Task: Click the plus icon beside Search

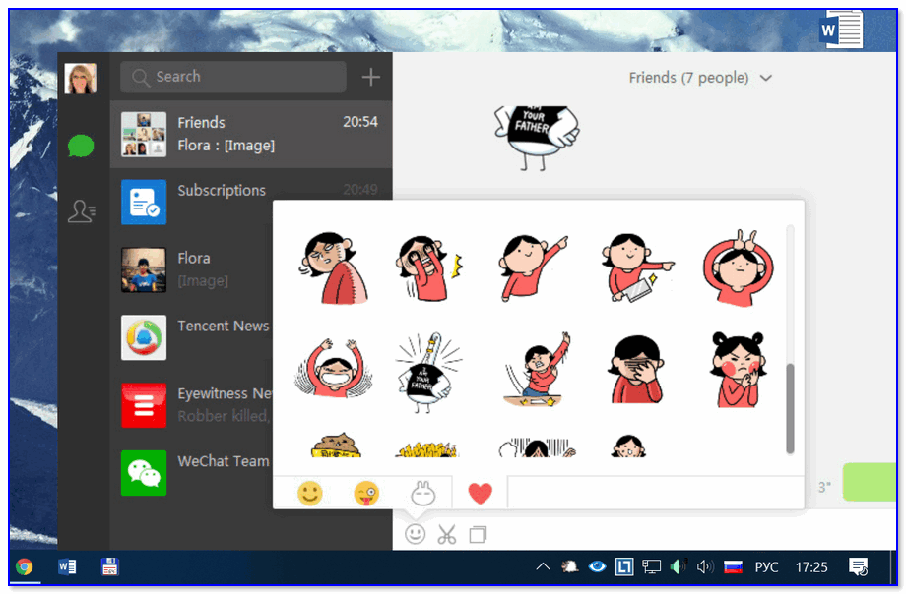Action: point(370,77)
